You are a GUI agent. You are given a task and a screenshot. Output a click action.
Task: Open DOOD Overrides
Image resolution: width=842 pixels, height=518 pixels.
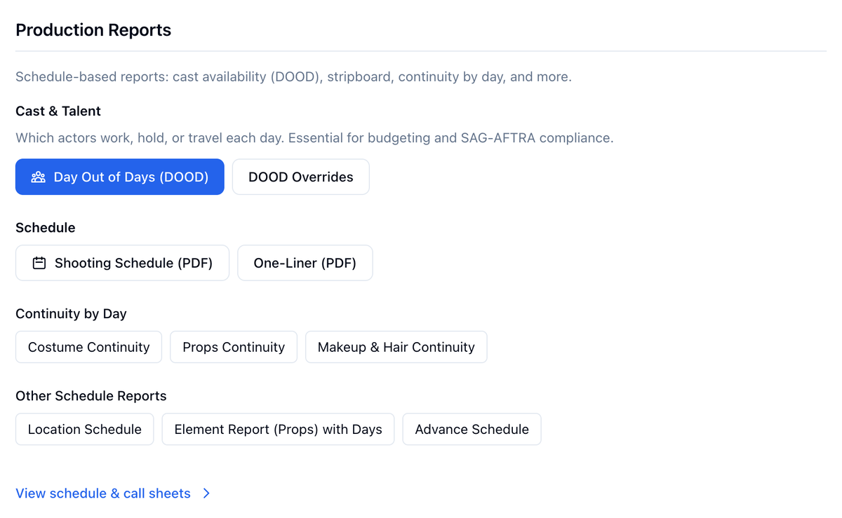tap(301, 177)
